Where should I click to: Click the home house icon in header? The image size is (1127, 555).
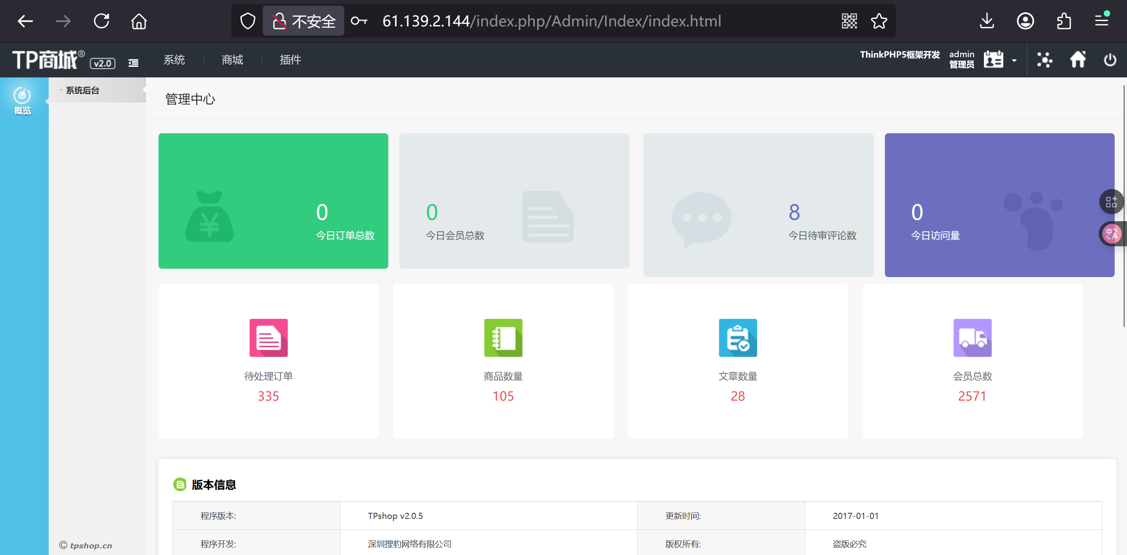1078,59
